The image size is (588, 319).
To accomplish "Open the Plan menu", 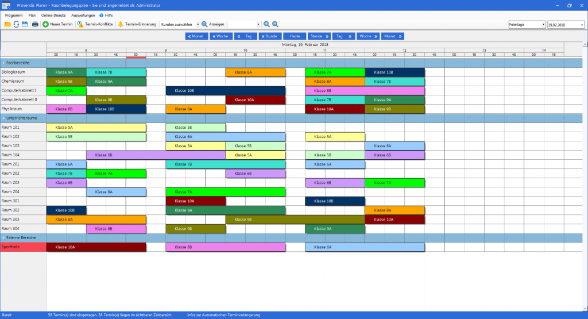I will pyautogui.click(x=32, y=16).
